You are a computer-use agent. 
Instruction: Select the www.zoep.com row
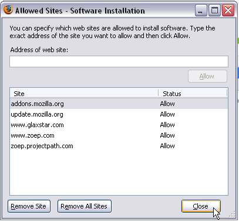click(x=119, y=135)
